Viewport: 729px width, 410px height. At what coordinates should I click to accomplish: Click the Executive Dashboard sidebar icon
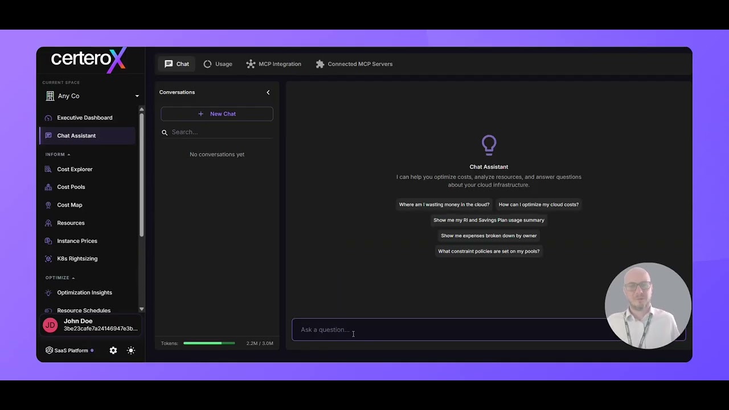pyautogui.click(x=48, y=118)
